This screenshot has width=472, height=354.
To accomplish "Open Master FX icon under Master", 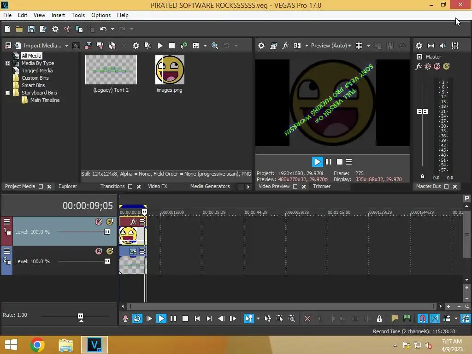I will tap(419, 66).
